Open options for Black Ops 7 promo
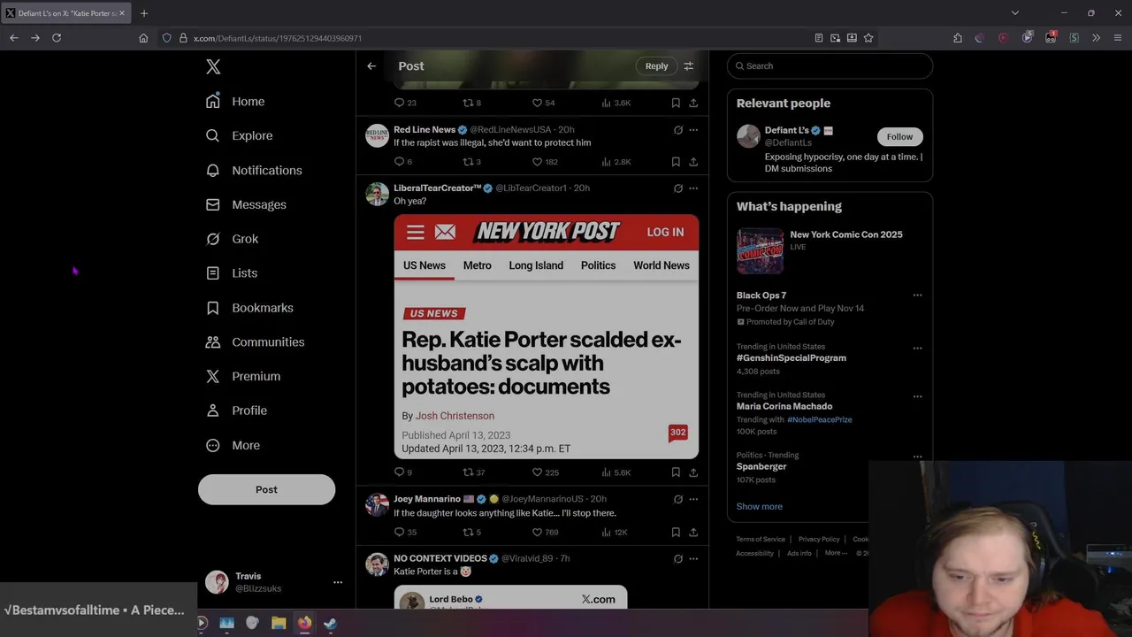1132x637 pixels. (917, 295)
